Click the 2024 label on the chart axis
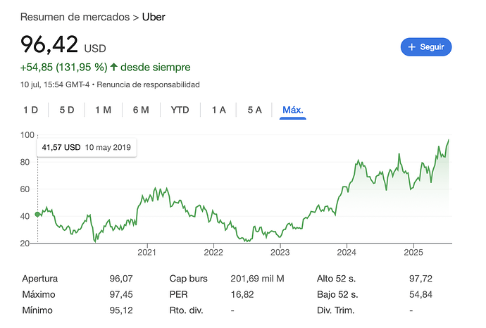 [347, 253]
